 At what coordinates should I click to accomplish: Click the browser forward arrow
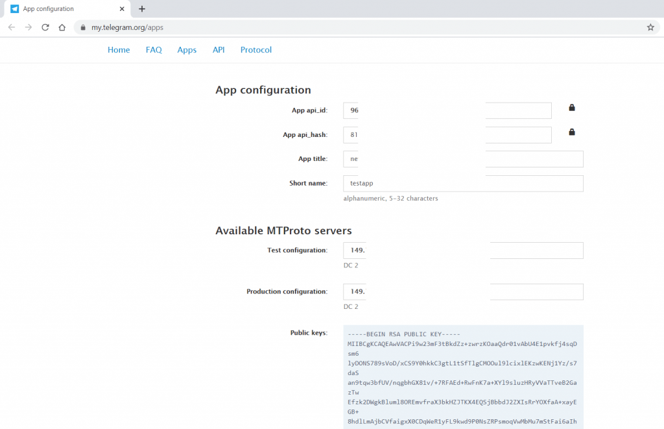point(29,27)
